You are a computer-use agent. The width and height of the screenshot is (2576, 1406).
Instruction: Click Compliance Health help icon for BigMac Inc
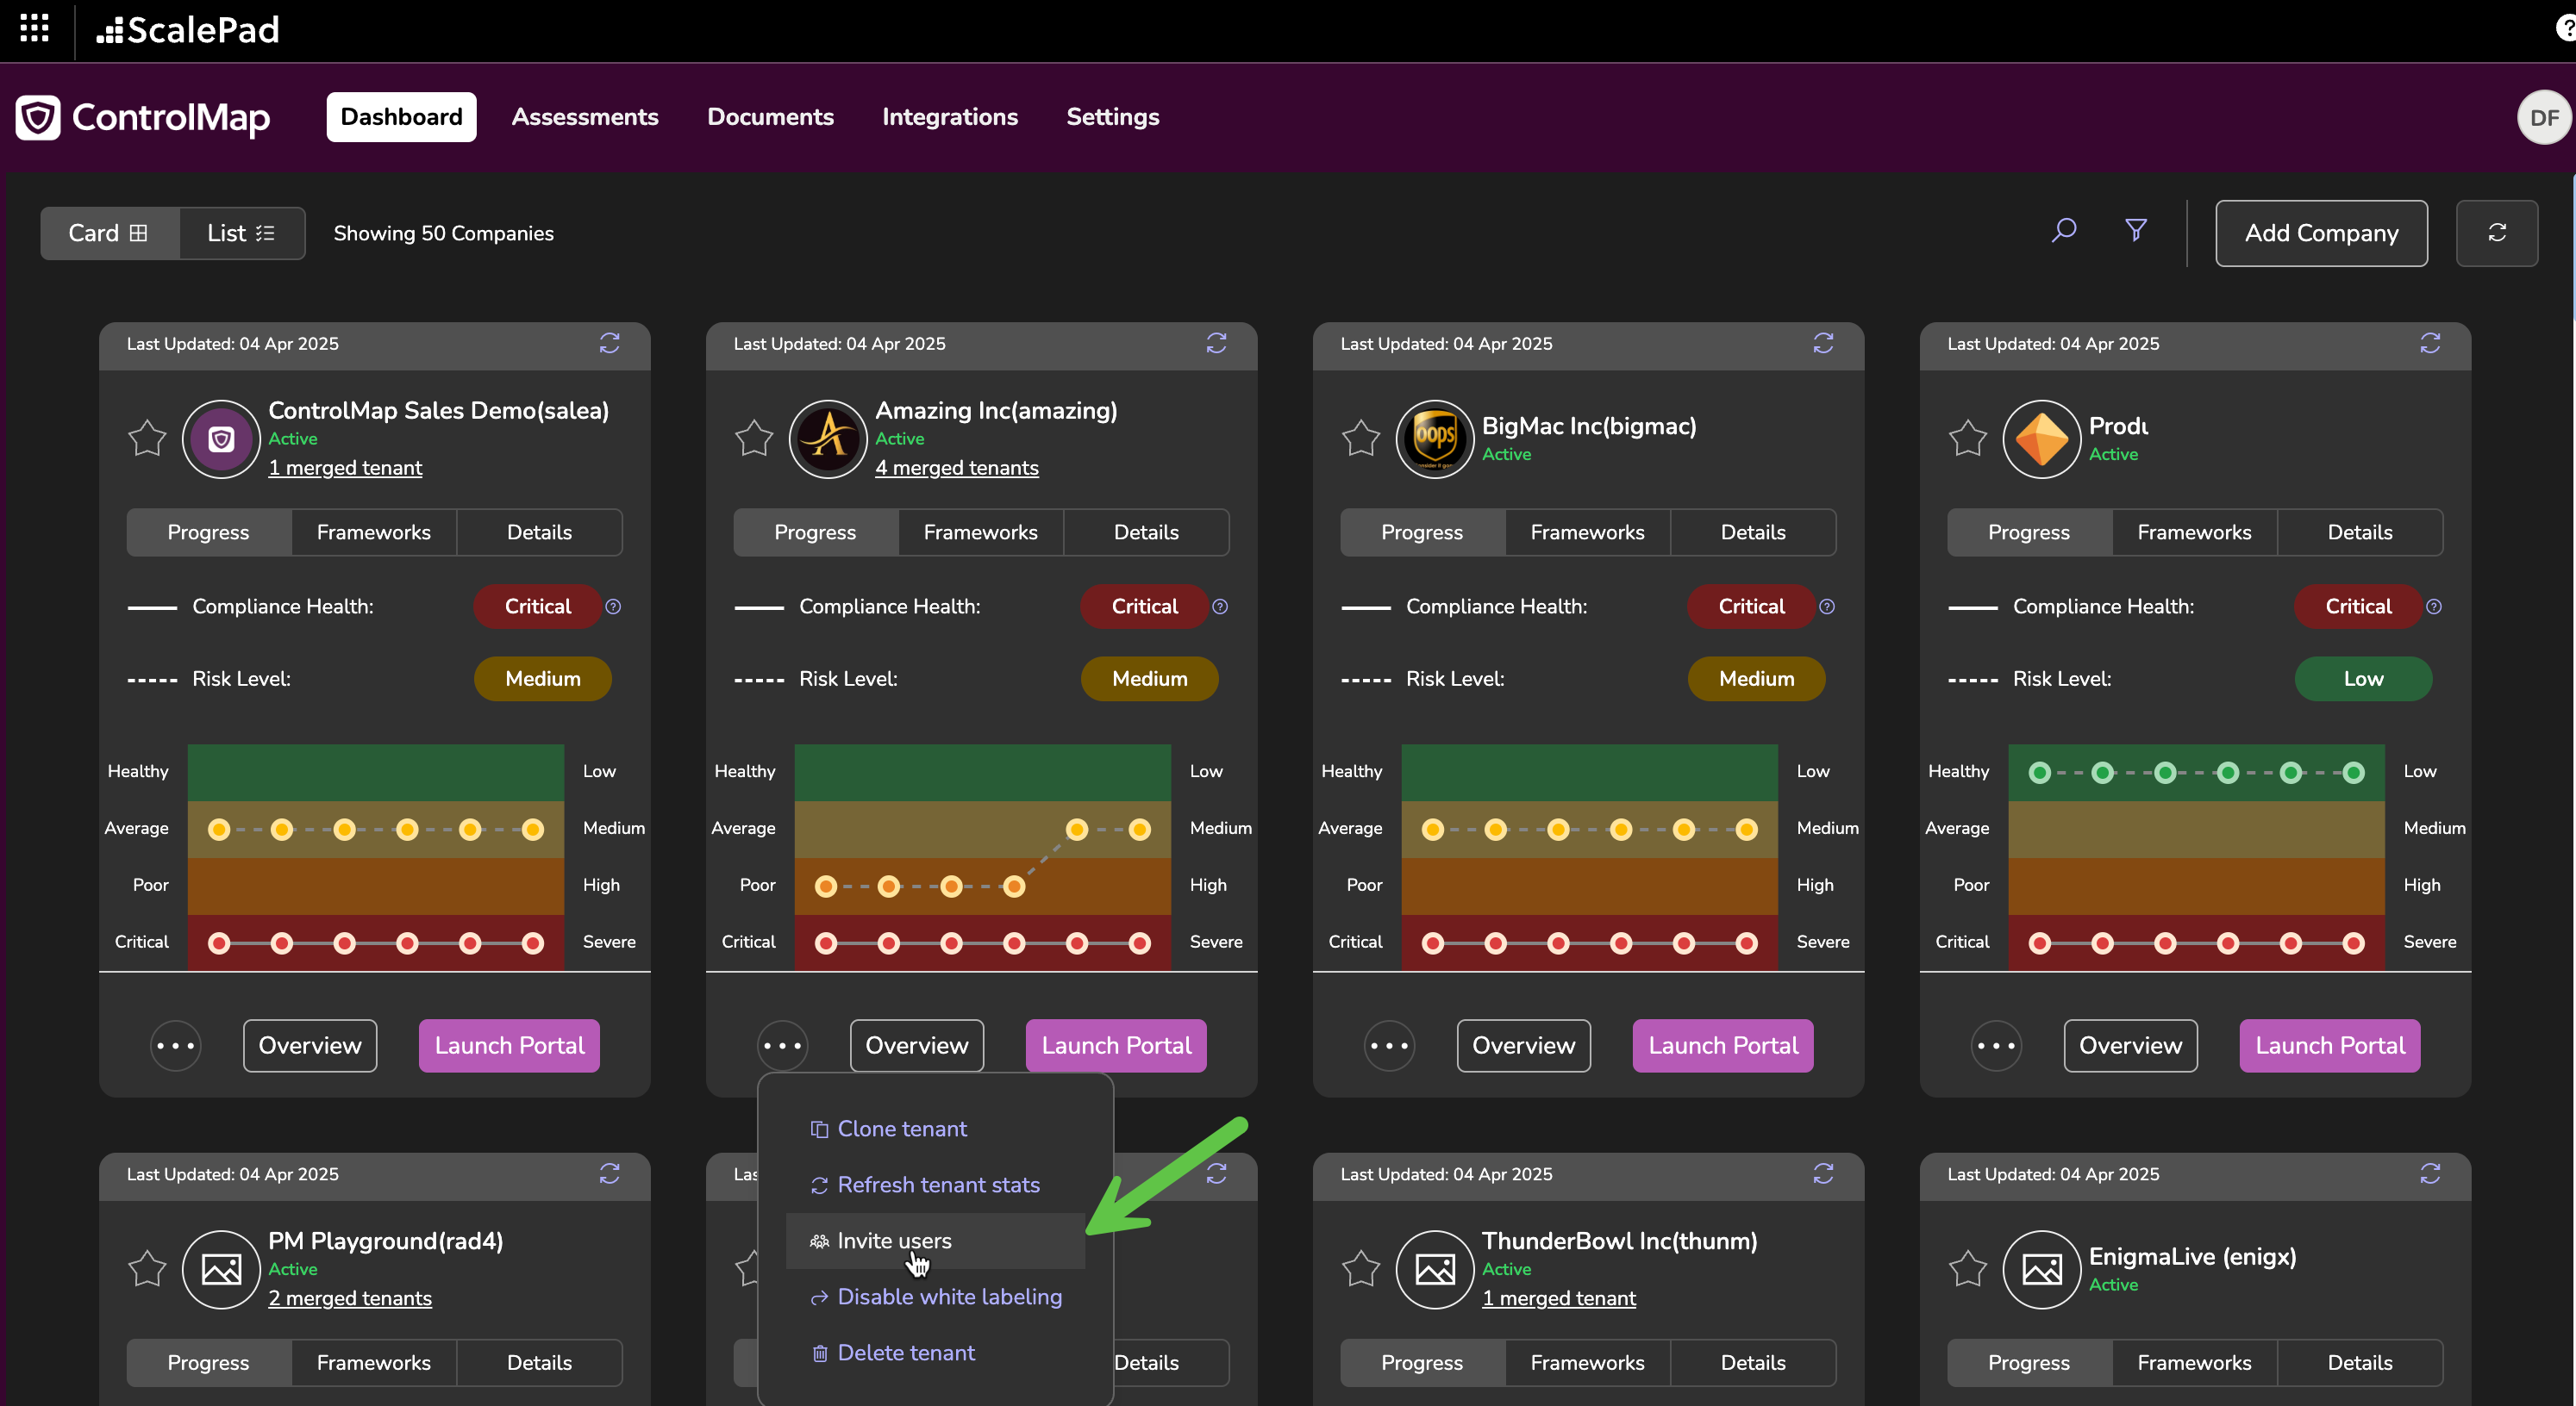(x=1827, y=607)
